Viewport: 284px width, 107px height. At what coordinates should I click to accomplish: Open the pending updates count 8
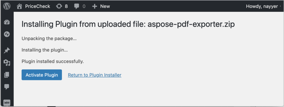66,6
